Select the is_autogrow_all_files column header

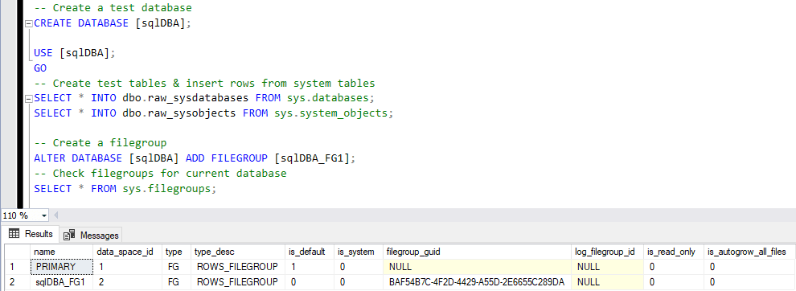(749, 252)
